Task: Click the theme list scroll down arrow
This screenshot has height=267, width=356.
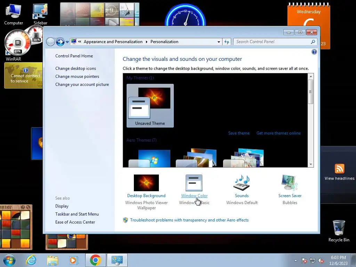Action: click(x=310, y=164)
